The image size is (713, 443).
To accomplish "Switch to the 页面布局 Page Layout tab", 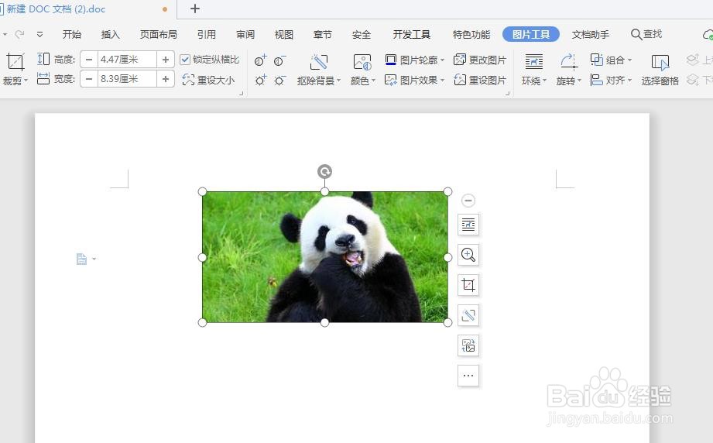I will (x=158, y=34).
